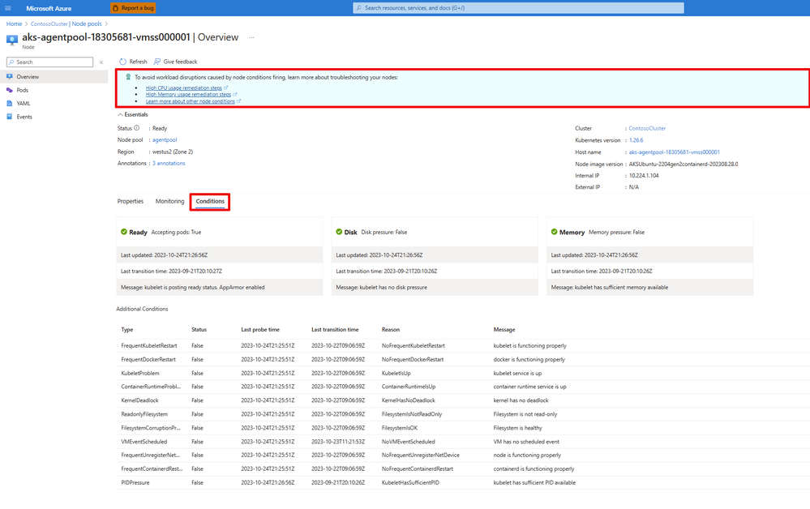Open the agentpool node pool link

(x=165, y=140)
